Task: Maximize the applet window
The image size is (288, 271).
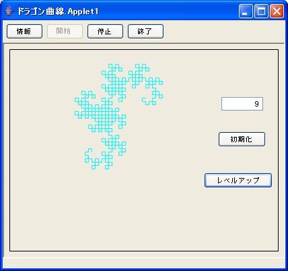Action: [x=261, y=11]
